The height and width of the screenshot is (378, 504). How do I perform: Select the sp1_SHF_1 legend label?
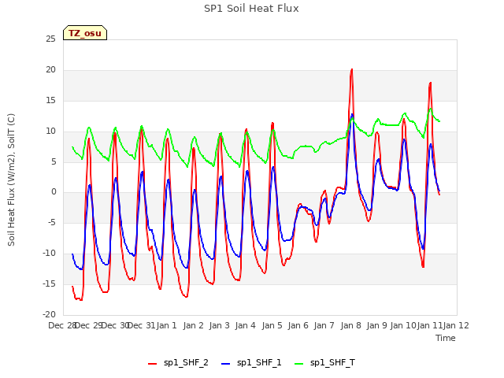tap(259, 363)
